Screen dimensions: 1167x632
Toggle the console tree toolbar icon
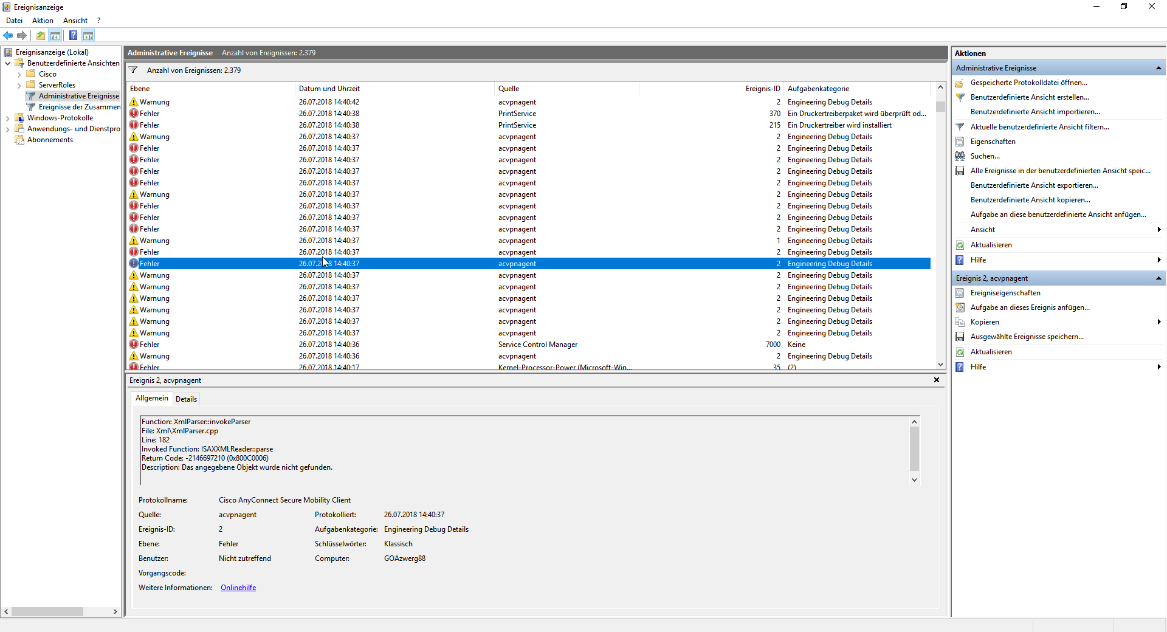55,35
